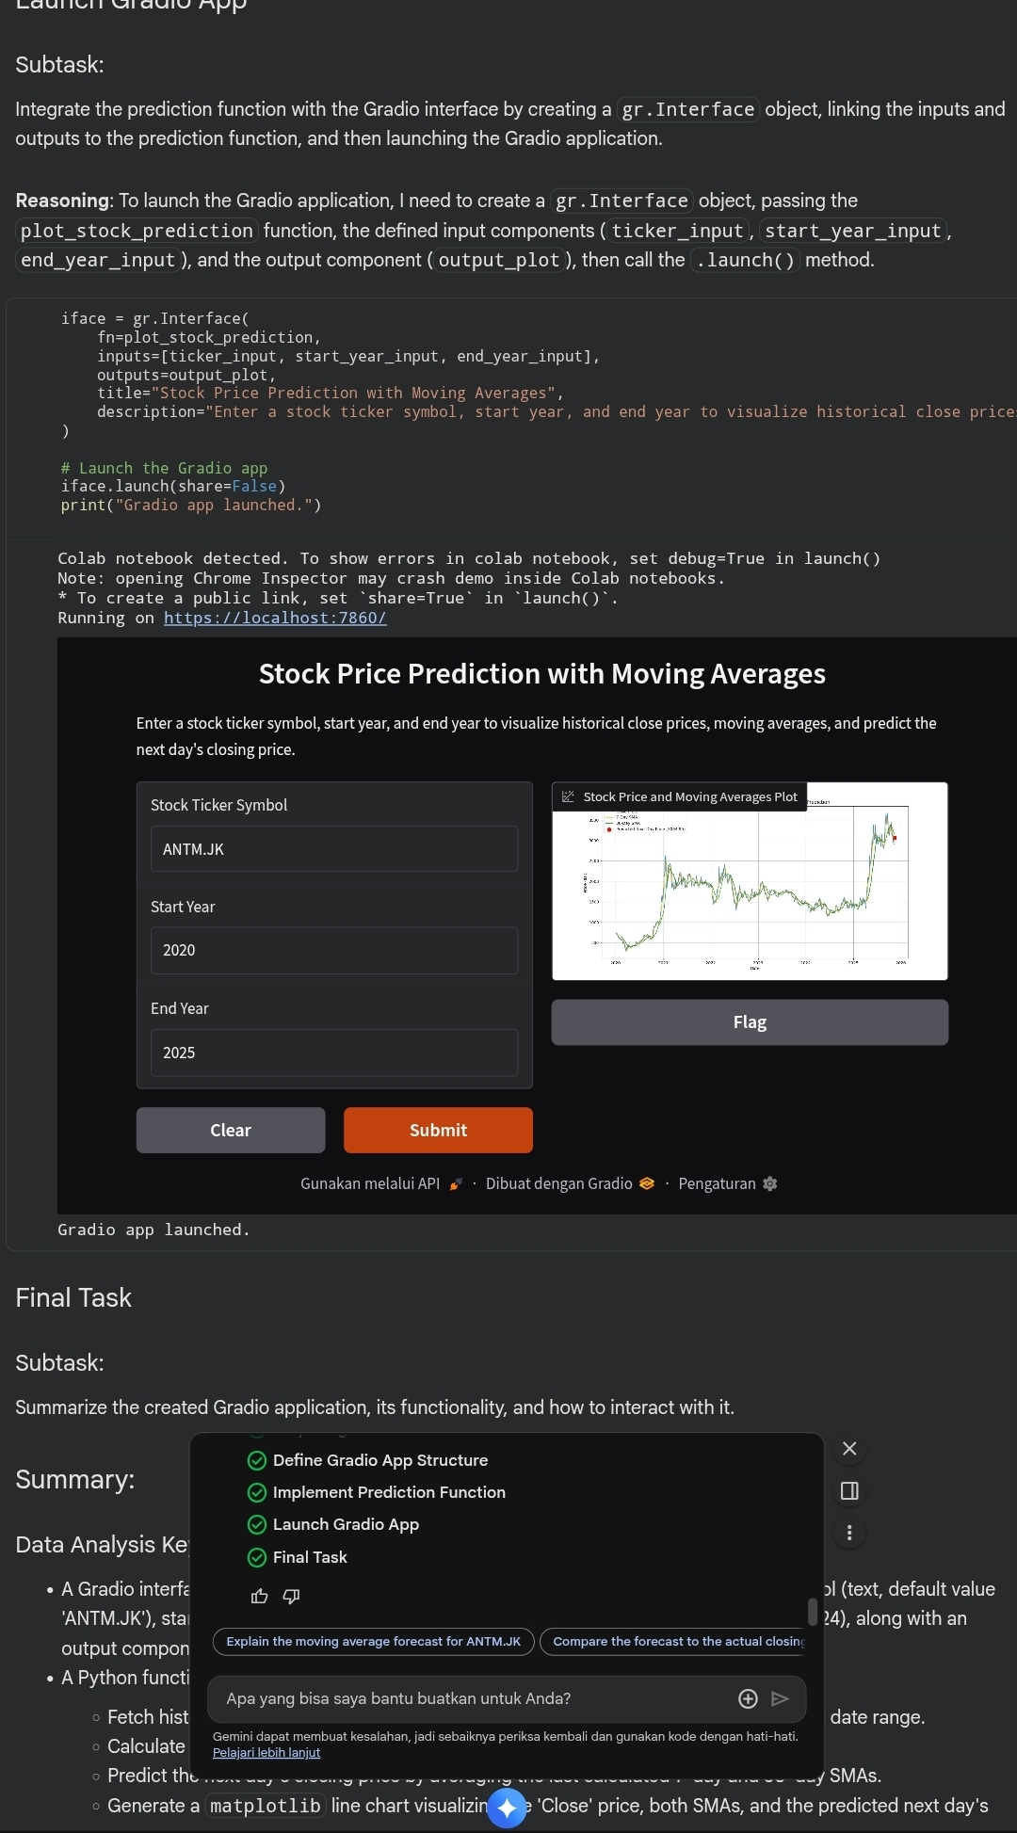The image size is (1017, 1833).
Task: Click the thumbs up feedback icon
Action: click(x=260, y=1596)
